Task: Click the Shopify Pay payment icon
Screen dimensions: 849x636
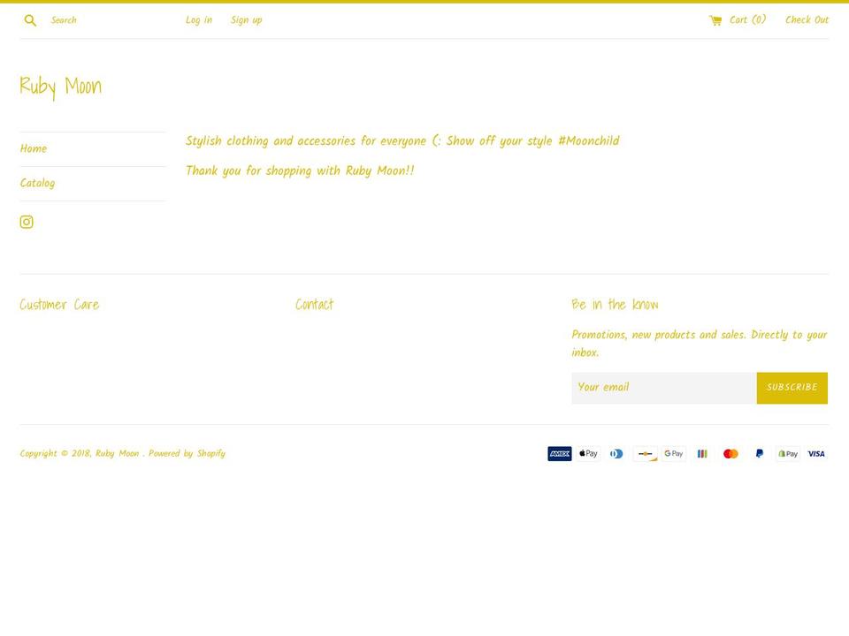Action: (788, 454)
